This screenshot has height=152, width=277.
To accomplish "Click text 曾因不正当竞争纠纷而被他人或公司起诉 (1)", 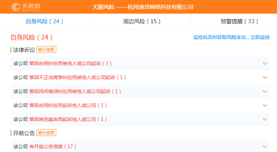I will [x=78, y=77].
